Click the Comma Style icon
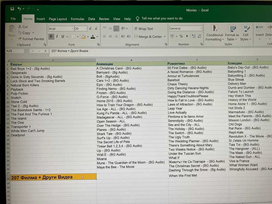272x204 pixels. (187, 36)
